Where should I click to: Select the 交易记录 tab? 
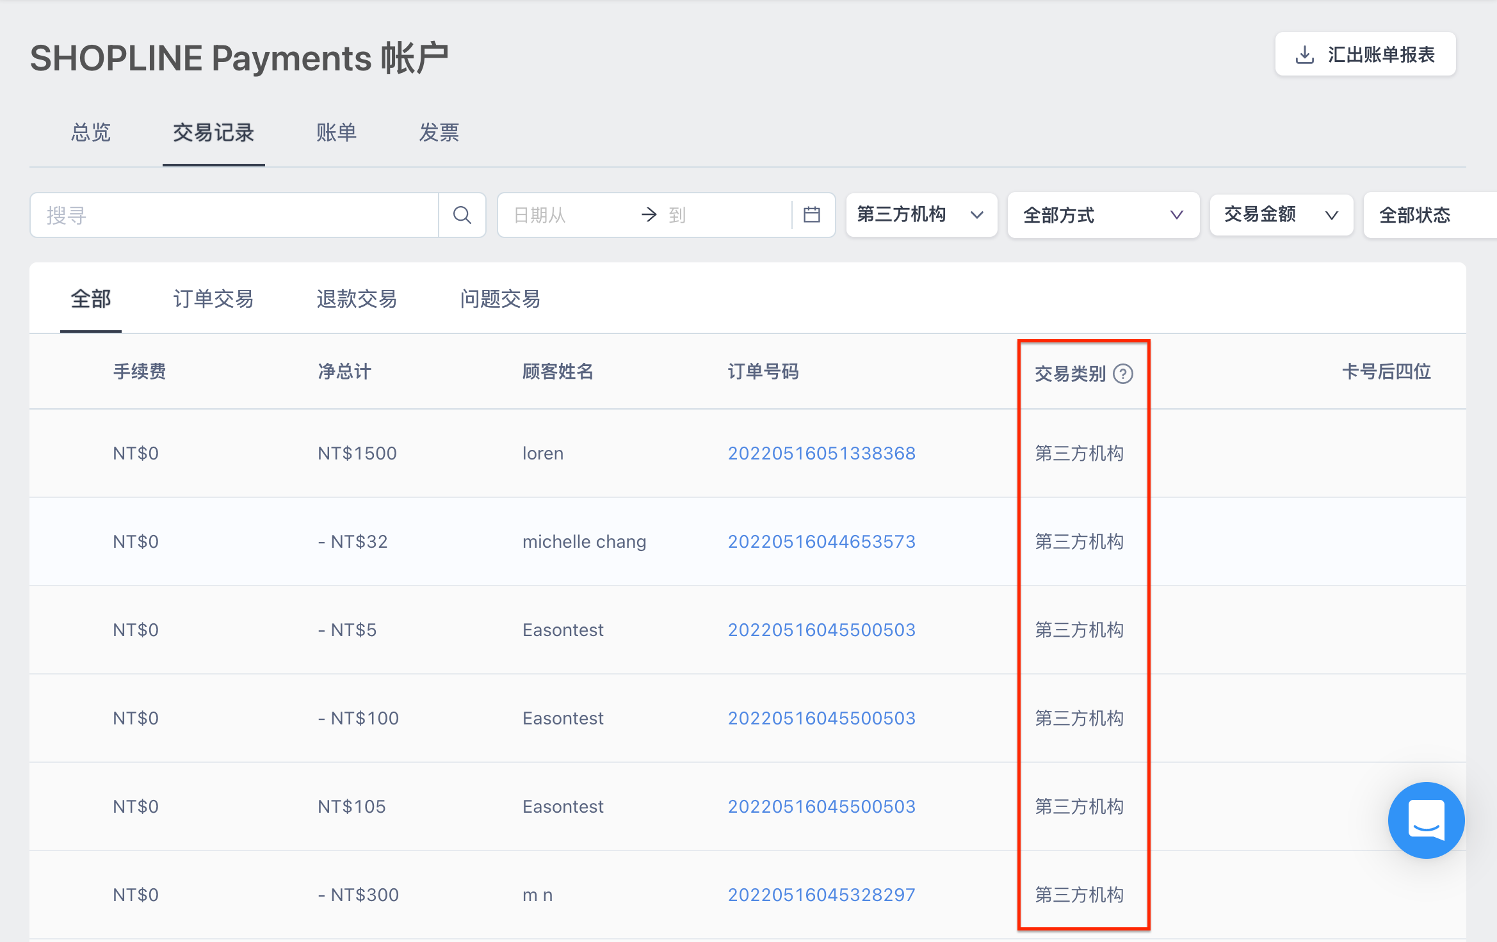coord(213,132)
